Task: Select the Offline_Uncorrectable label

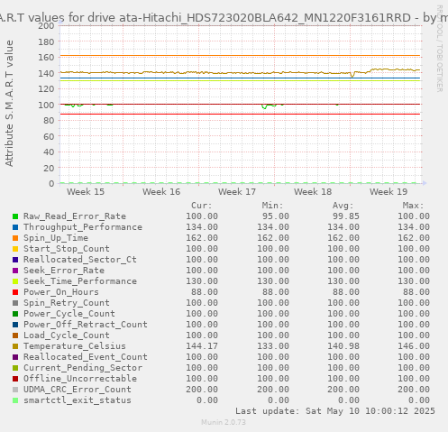Action: pos(80,379)
